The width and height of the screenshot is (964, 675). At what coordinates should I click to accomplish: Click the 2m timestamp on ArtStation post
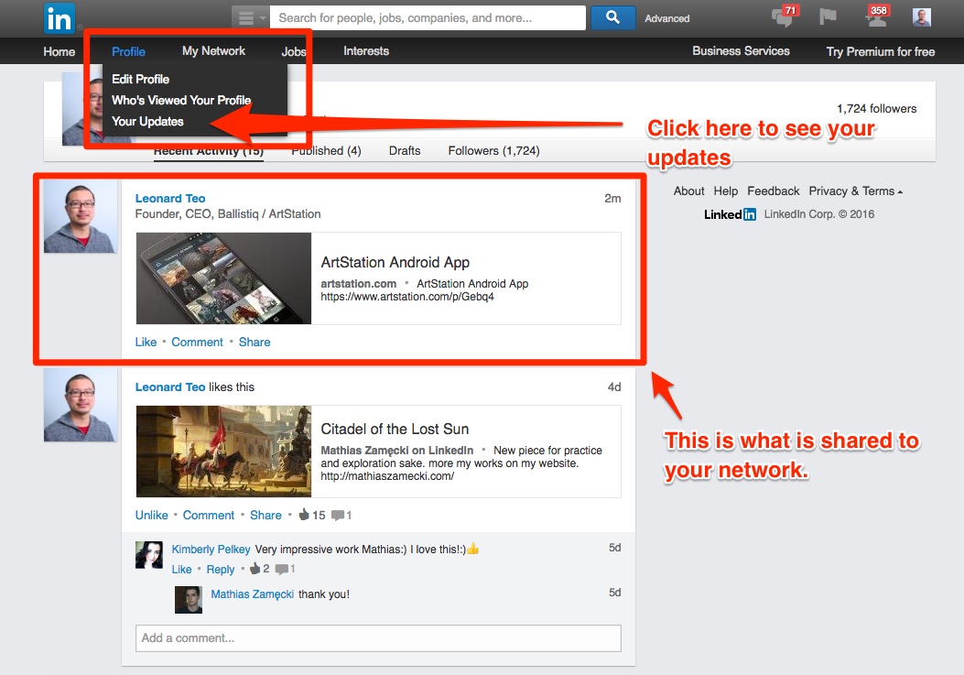pos(612,198)
